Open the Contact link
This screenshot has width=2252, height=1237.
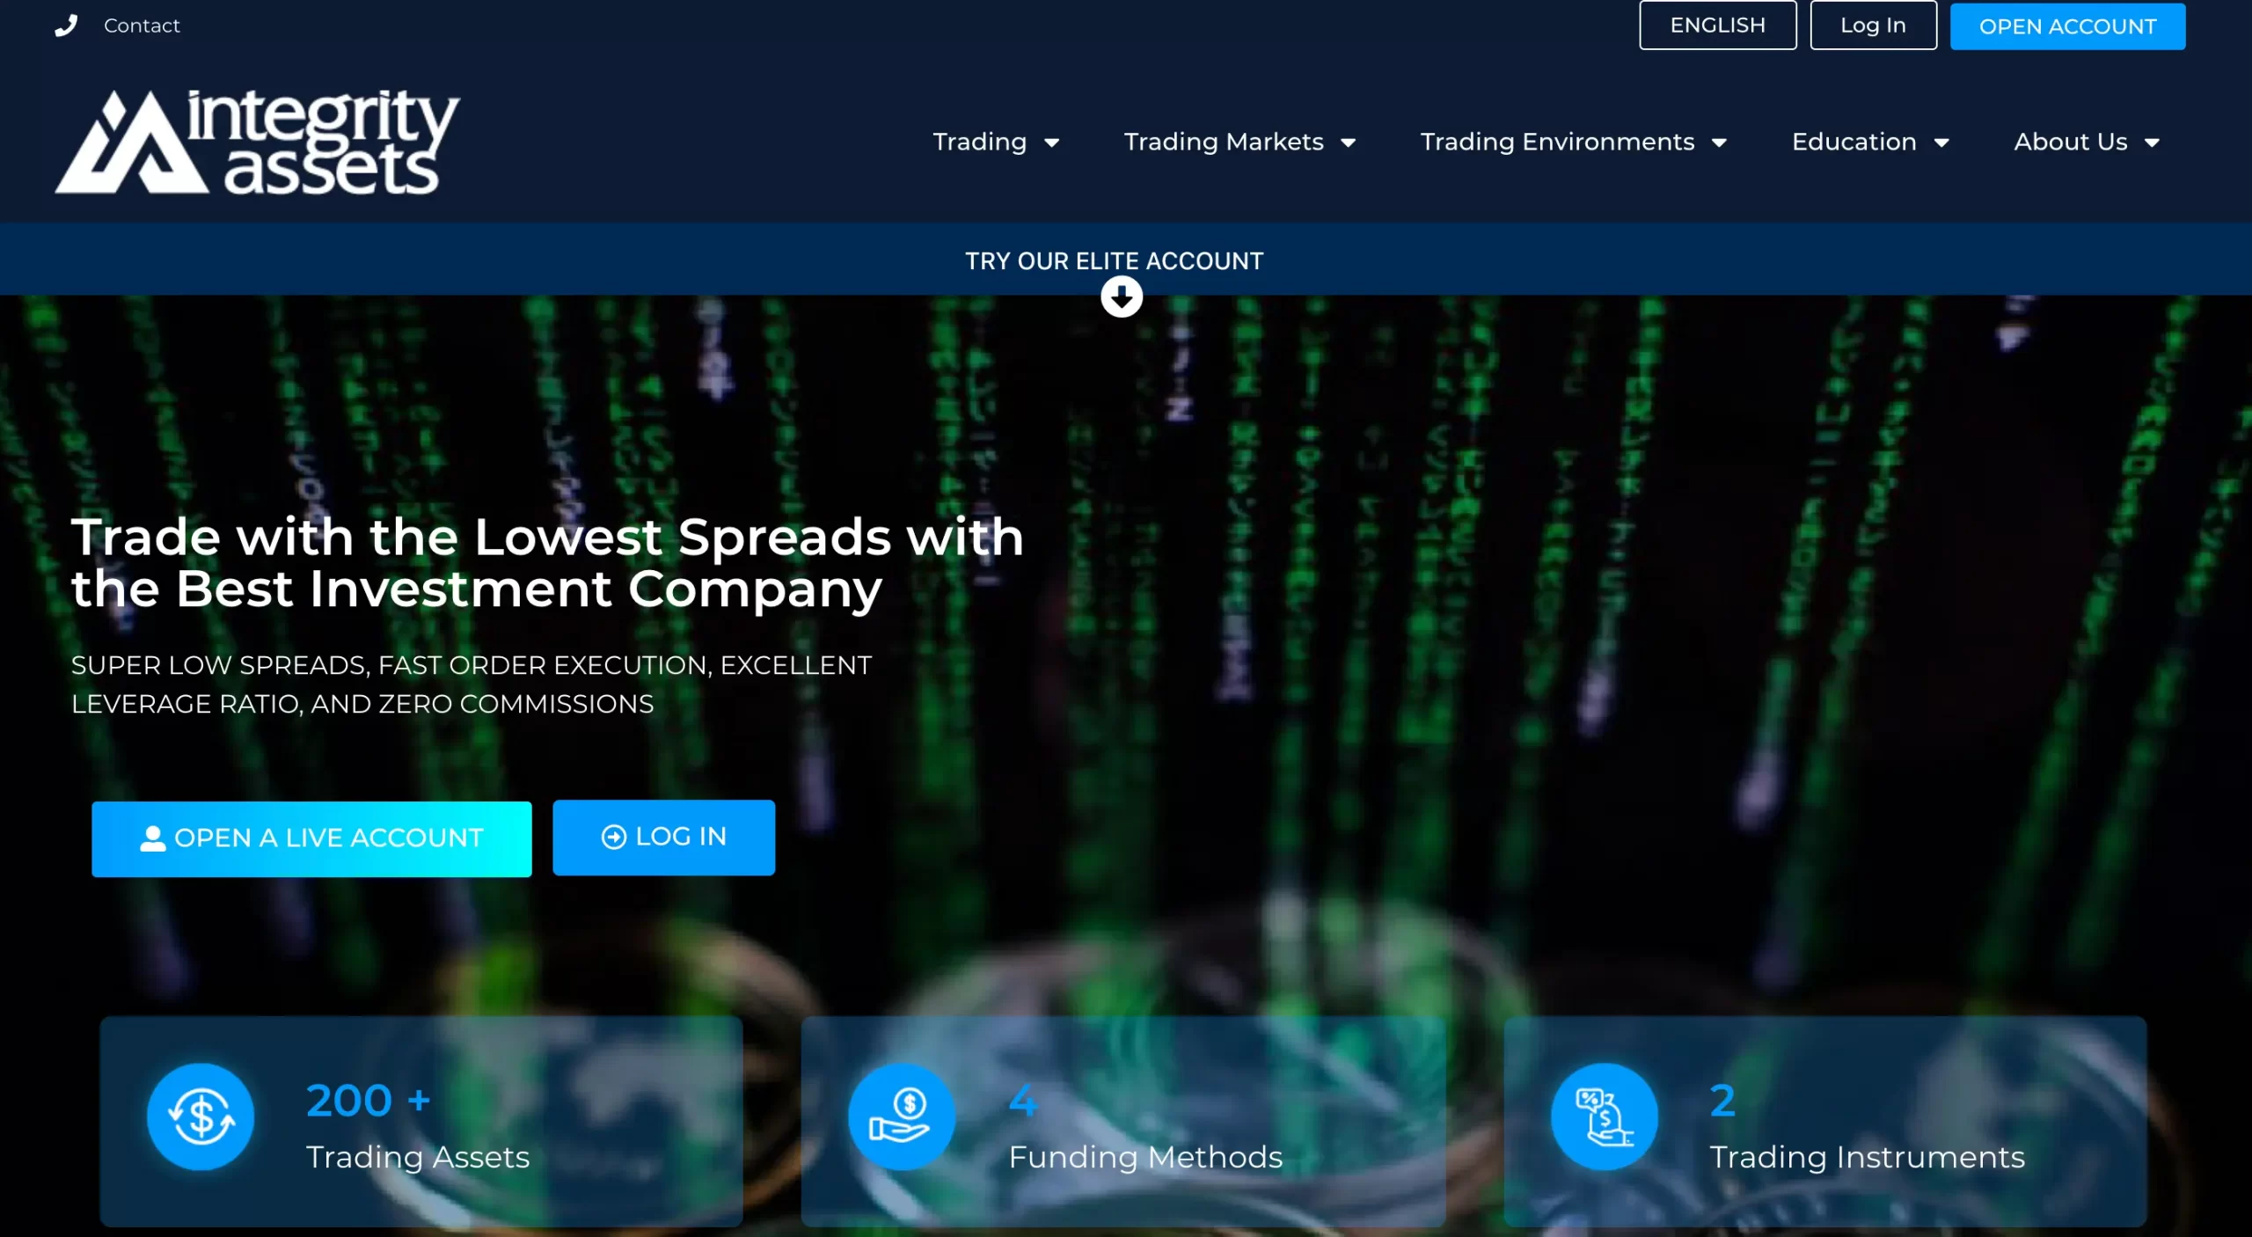pos(142,26)
